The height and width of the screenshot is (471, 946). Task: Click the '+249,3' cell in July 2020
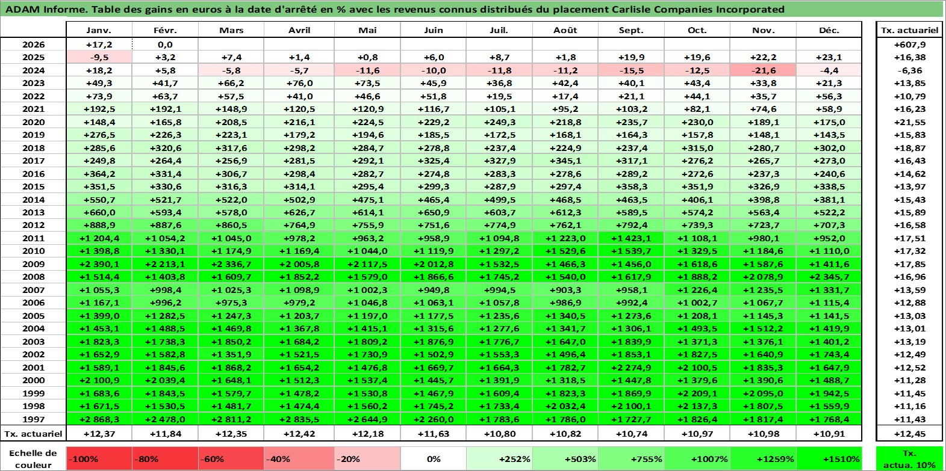(499, 122)
